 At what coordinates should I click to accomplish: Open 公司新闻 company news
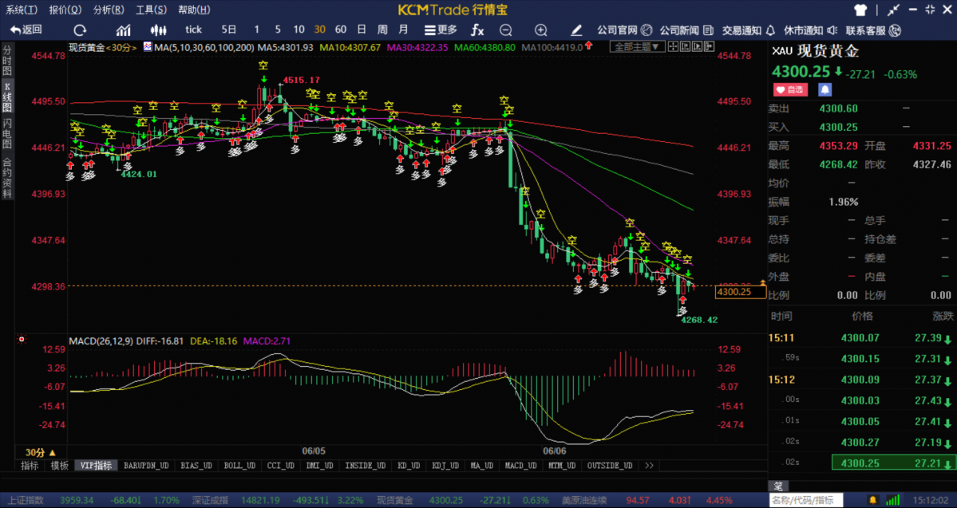click(x=686, y=30)
